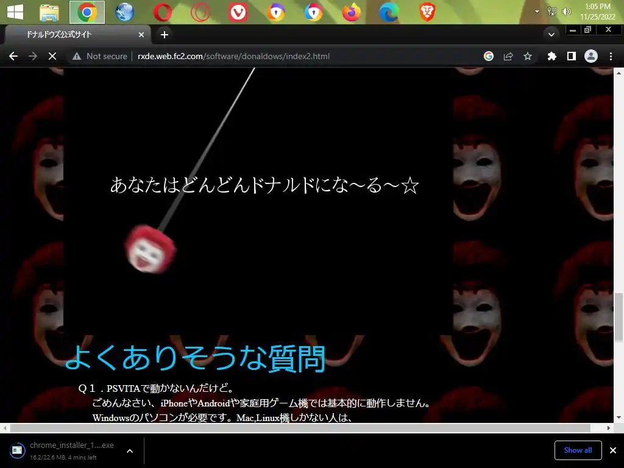Share this page via share icon

(508, 56)
